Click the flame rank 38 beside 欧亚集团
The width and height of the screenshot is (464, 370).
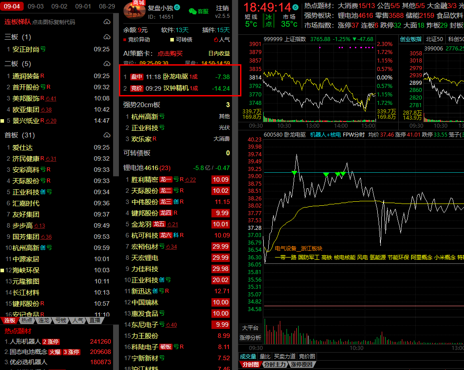click(x=46, y=110)
